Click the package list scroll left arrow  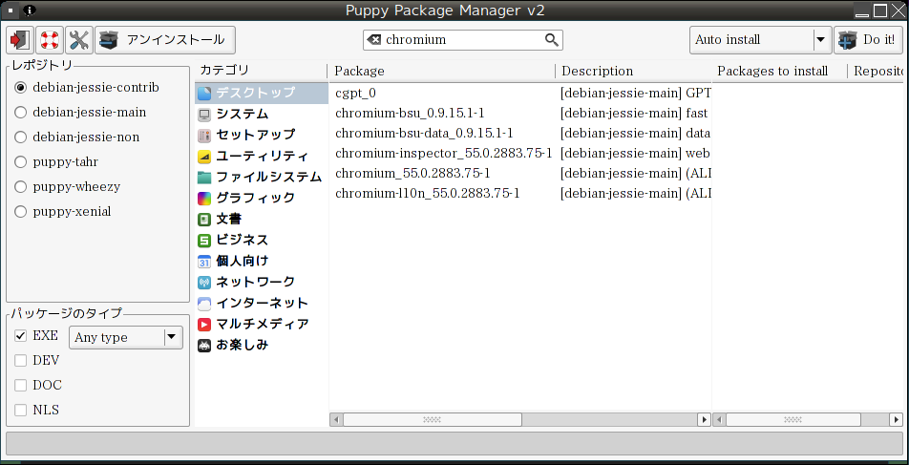tap(336, 419)
